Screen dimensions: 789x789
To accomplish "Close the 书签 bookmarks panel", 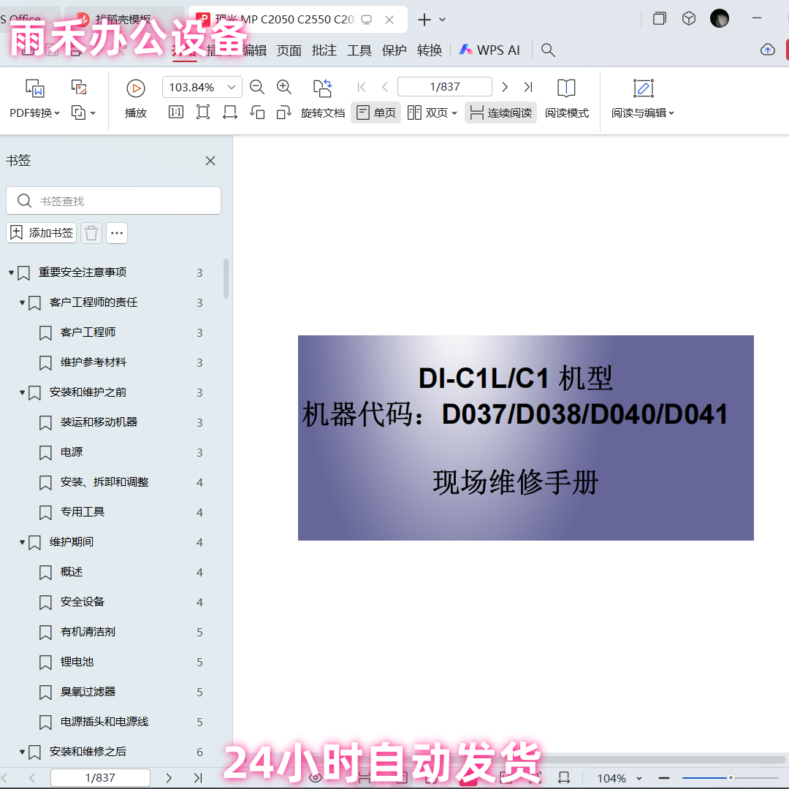I will pos(210,161).
